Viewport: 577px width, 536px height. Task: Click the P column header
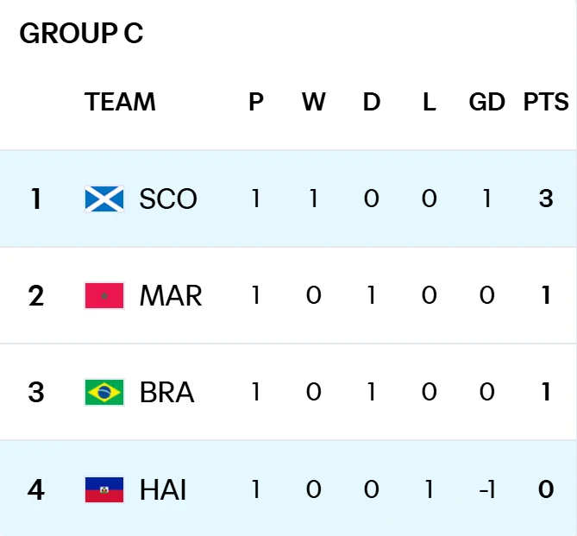tap(256, 102)
